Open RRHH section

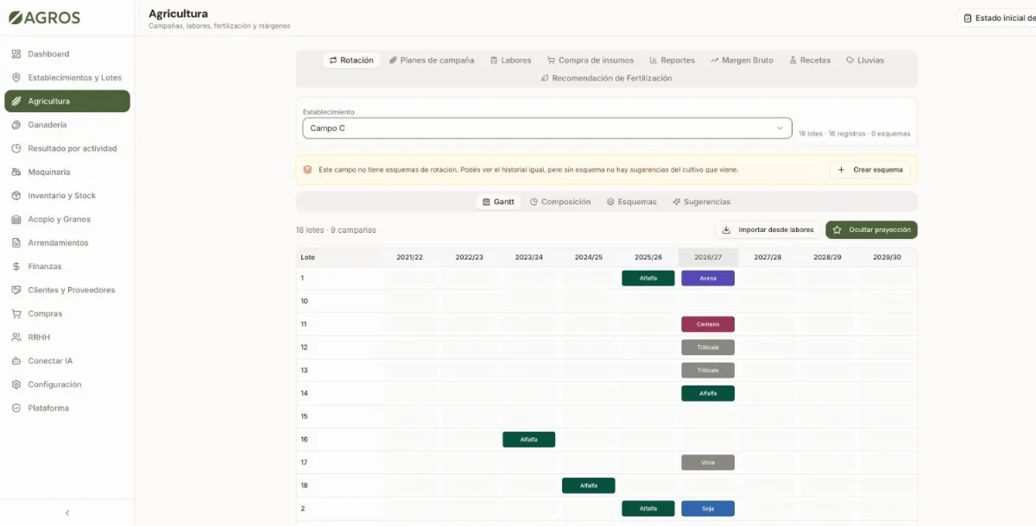coord(67,337)
